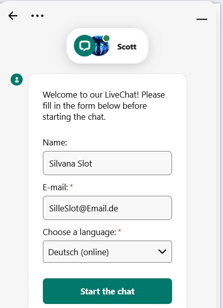This screenshot has height=308, width=223.
Task: Open the Deutsch (online) language dropdown
Action: [107, 252]
